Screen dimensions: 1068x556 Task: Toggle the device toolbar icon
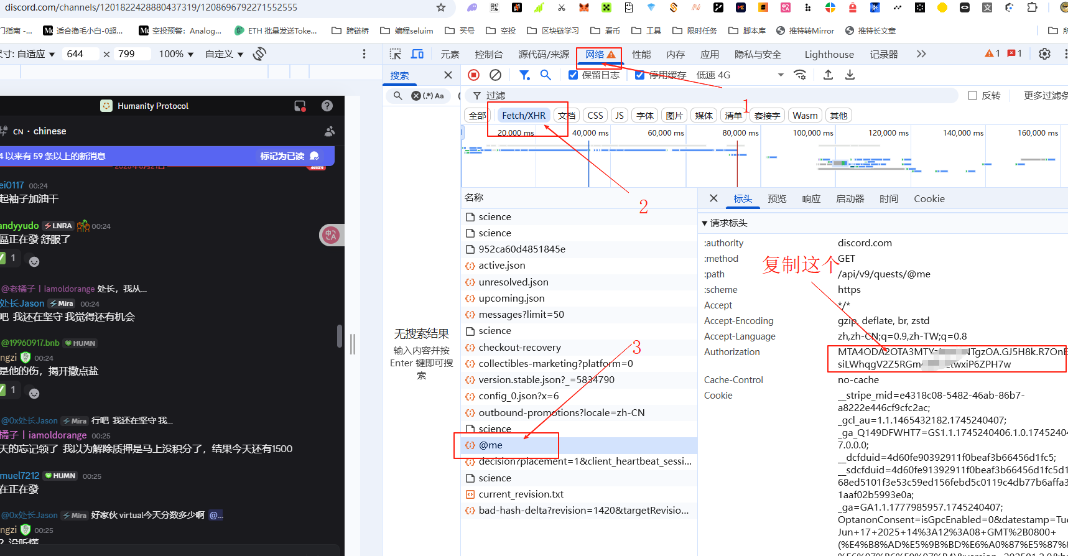(x=417, y=54)
